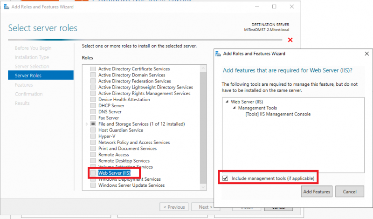Check DHCP Server role
The width and height of the screenshot is (373, 219).
[93, 106]
